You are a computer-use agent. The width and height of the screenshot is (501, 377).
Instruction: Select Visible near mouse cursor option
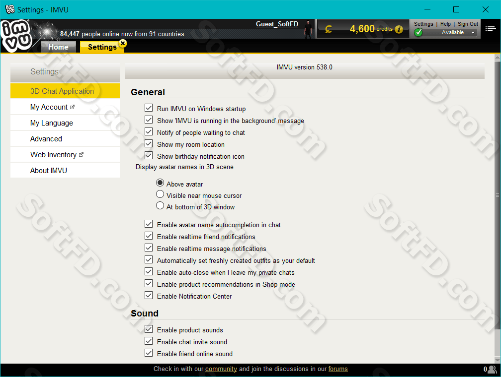(160, 194)
